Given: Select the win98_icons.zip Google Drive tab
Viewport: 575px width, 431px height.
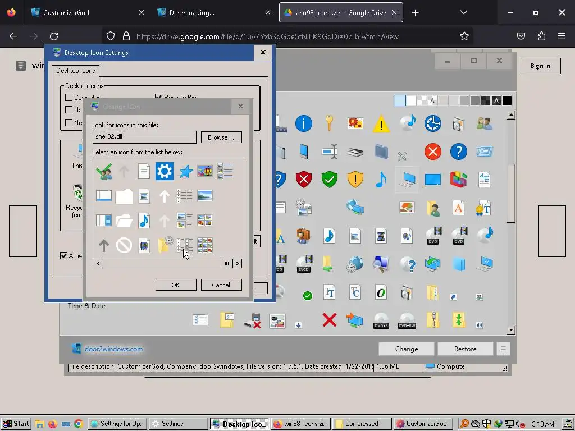Looking at the screenshot, I should 341,12.
